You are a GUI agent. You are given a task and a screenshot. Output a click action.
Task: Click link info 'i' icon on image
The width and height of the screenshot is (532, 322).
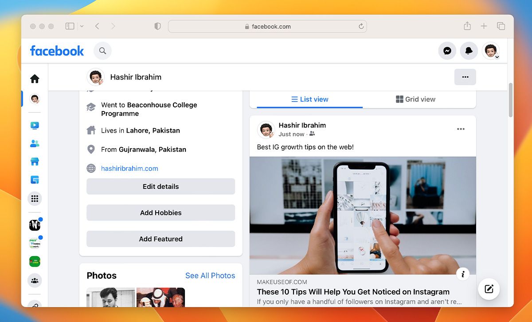(462, 274)
